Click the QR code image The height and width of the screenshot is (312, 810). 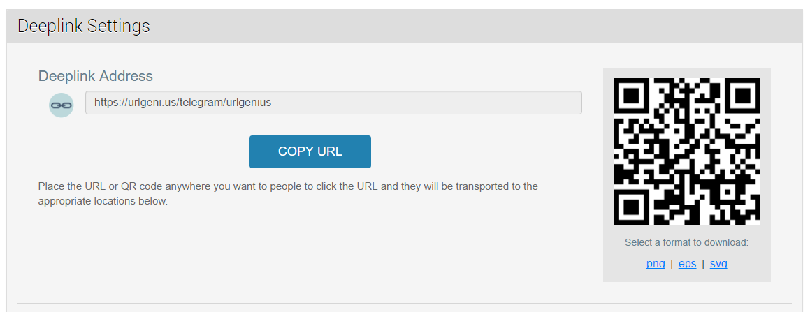(x=686, y=151)
